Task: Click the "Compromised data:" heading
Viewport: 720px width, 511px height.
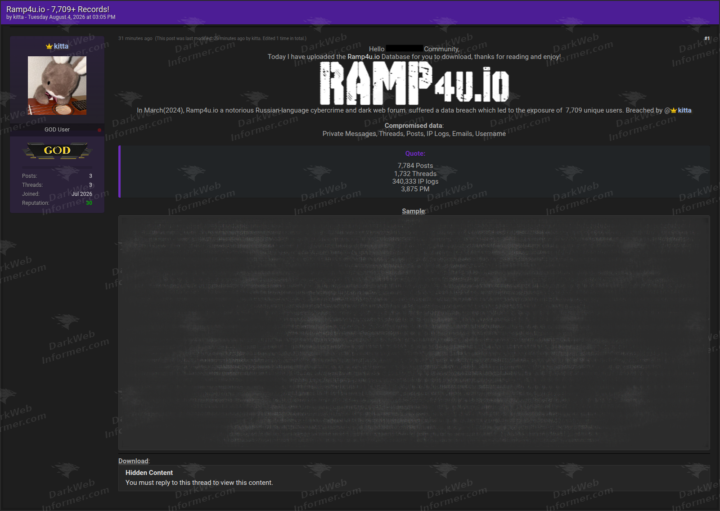Action: pos(414,126)
